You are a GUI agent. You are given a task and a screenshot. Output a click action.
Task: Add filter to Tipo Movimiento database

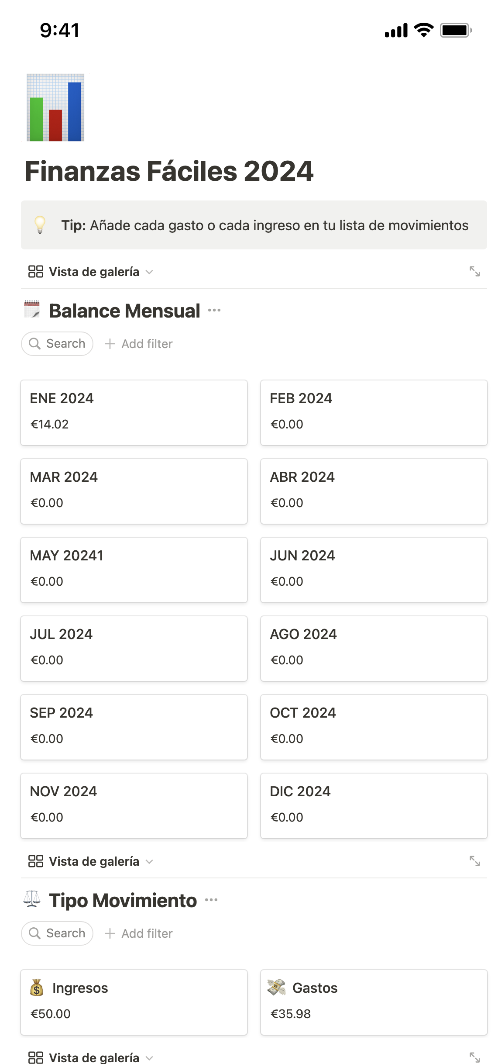tap(139, 933)
